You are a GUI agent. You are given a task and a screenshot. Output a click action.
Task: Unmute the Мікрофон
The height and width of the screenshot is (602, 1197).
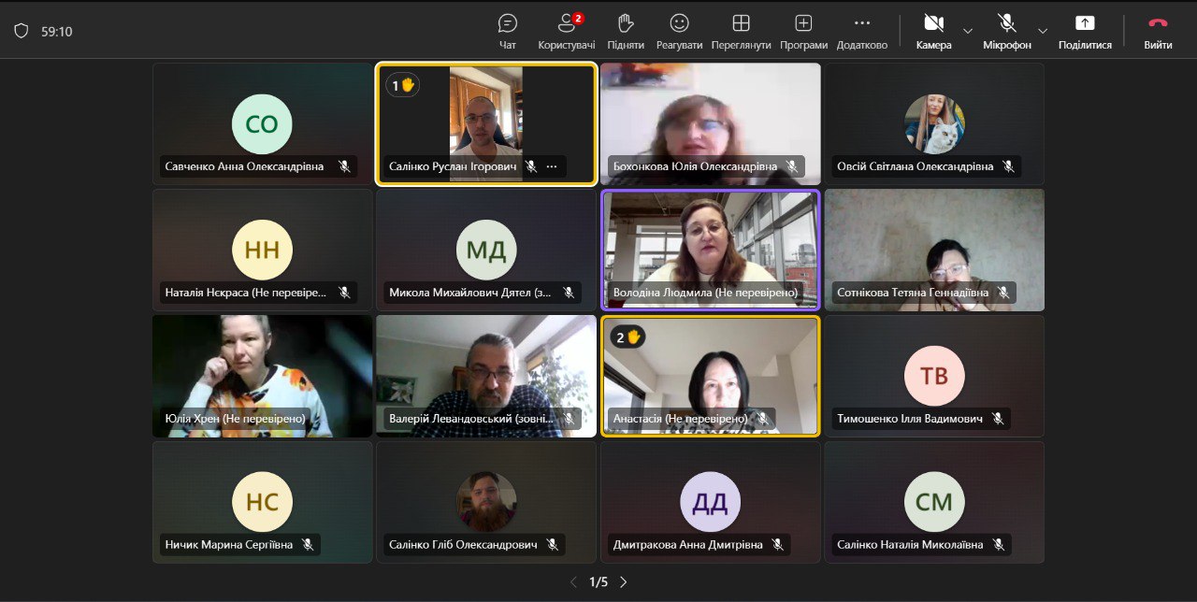click(1006, 30)
